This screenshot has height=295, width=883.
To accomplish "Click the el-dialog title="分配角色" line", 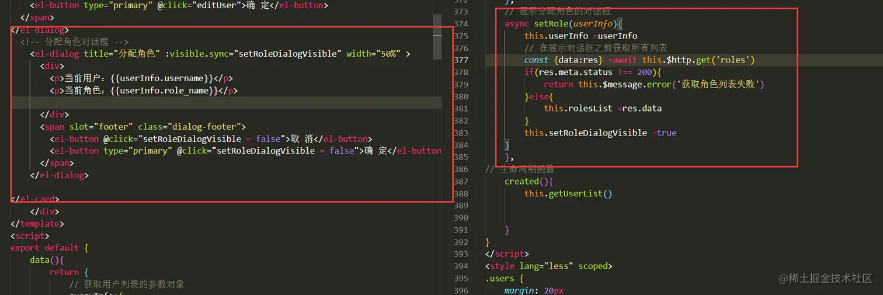I will point(220,54).
